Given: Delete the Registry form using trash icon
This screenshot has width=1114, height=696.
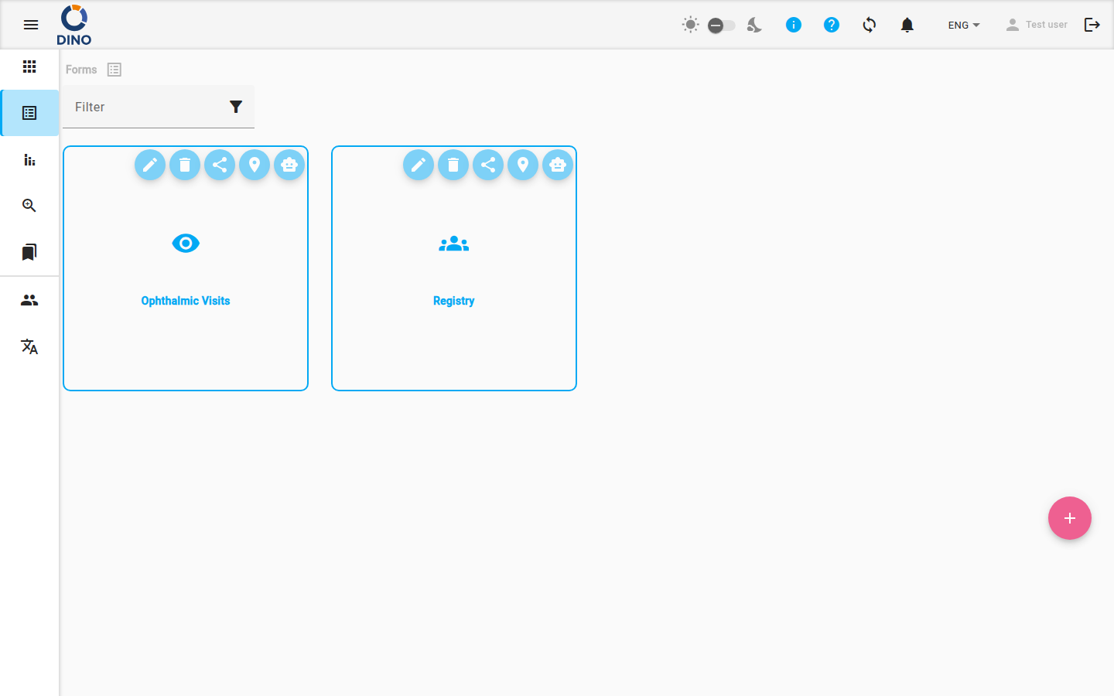Looking at the screenshot, I should click(453, 165).
